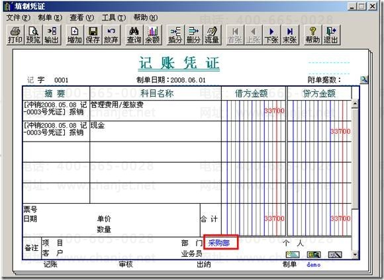Viewport: 384px width, 280px height.
Task: Save the voucher with 保存 icon
Action: [93, 35]
